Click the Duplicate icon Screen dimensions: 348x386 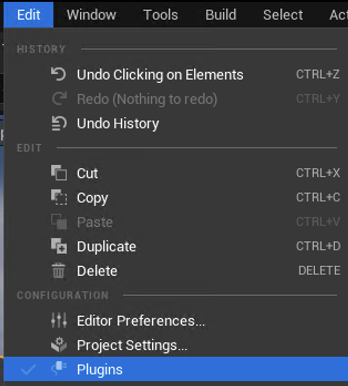pos(58,246)
